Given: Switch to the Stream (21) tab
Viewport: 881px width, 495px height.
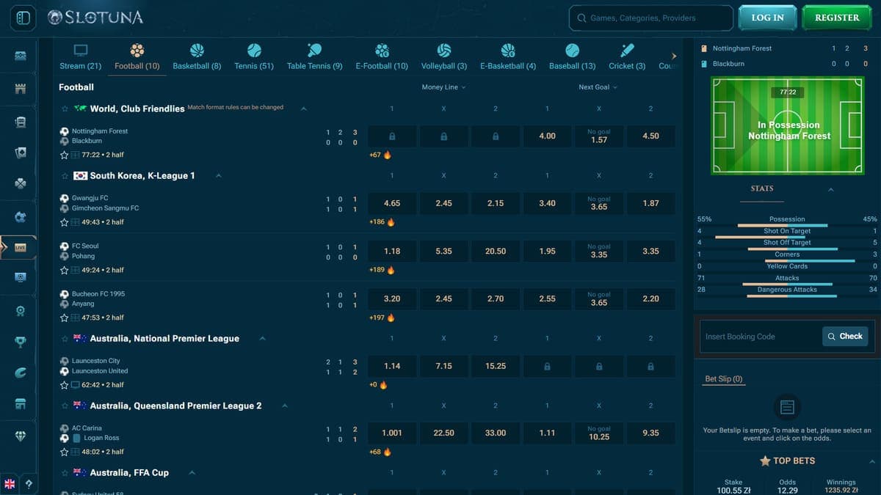Looking at the screenshot, I should (81, 57).
